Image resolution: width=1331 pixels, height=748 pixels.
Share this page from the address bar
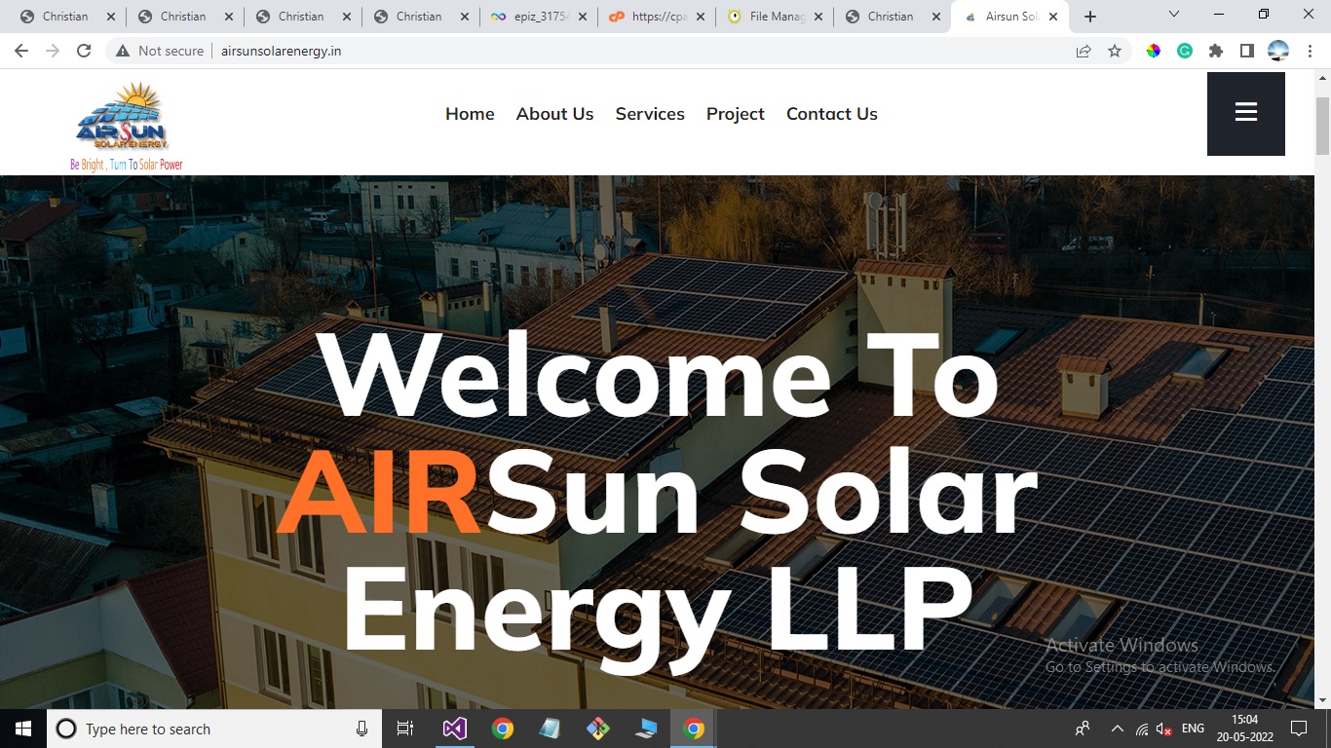(x=1084, y=51)
